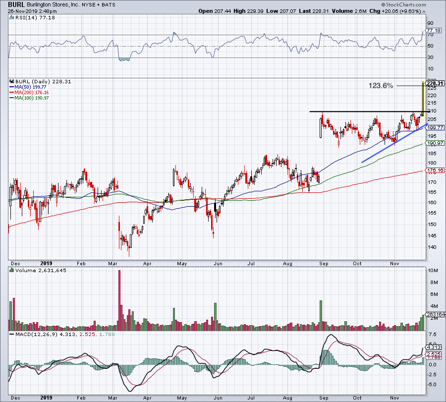The height and width of the screenshot is (402, 446).
Task: Click the StockCharts.com watermark link
Action: coord(403,4)
